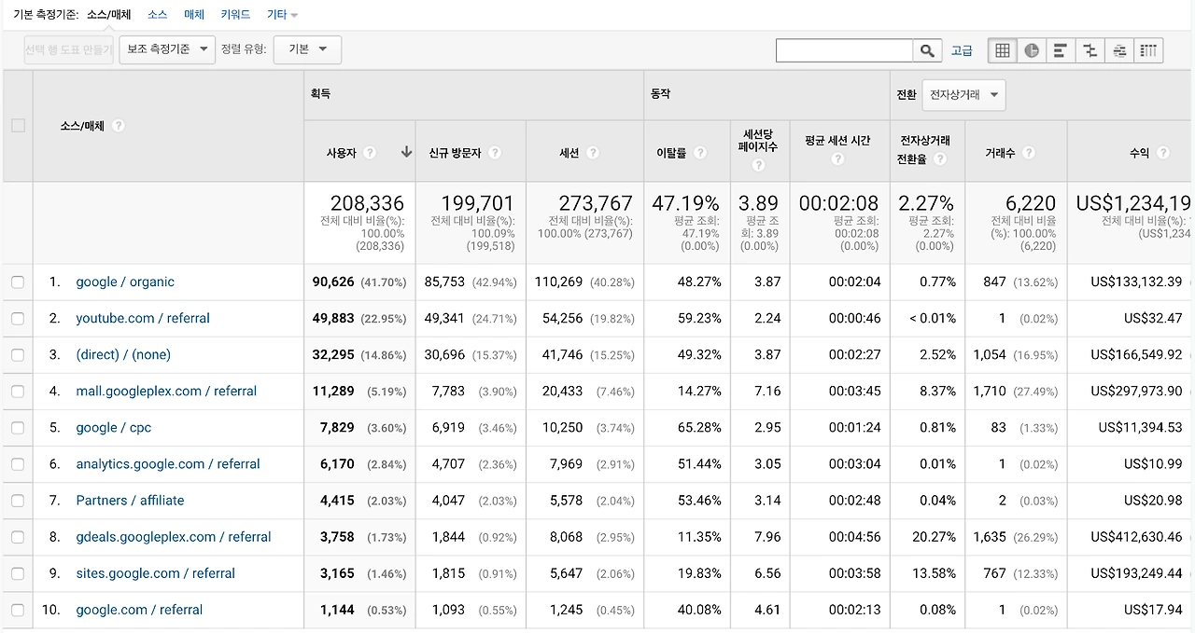1195x633 pixels.
Task: Switch to pie chart percentage view
Action: click(x=1032, y=50)
